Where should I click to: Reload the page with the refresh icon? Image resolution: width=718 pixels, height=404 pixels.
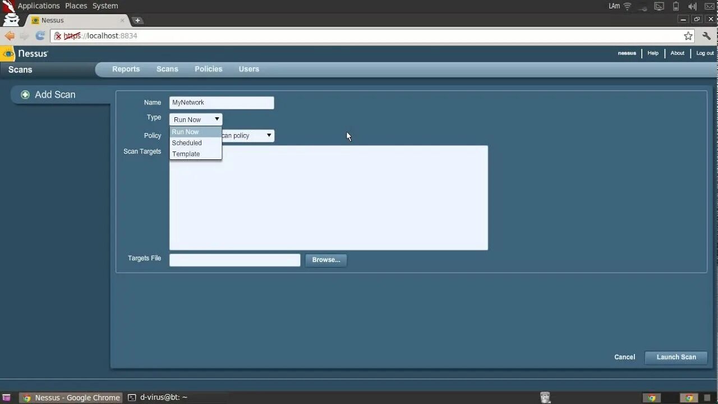point(40,35)
